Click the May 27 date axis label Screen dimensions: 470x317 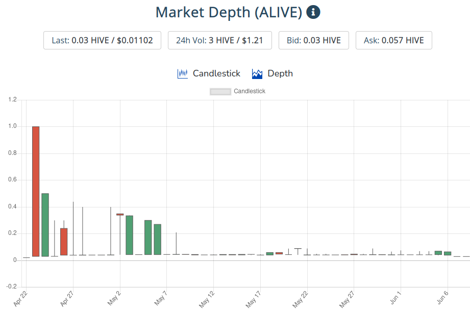point(347,299)
